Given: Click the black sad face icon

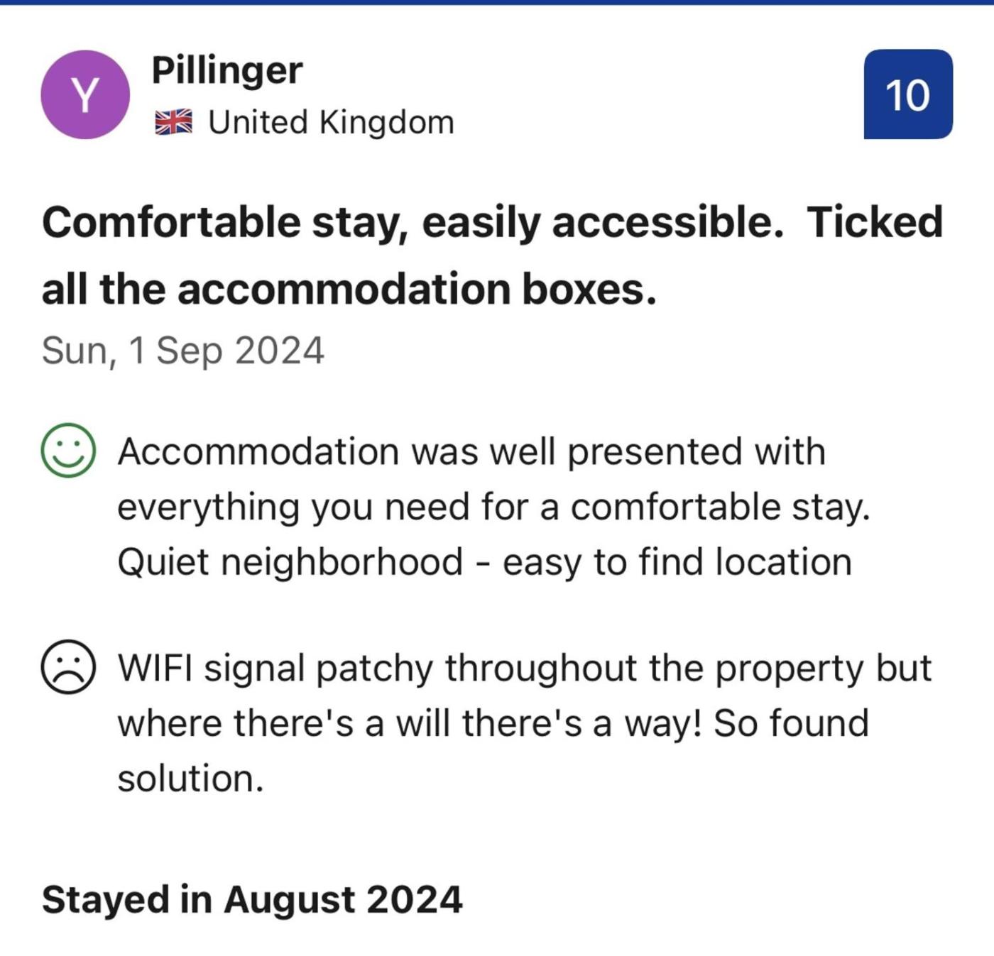Looking at the screenshot, I should point(68,667).
